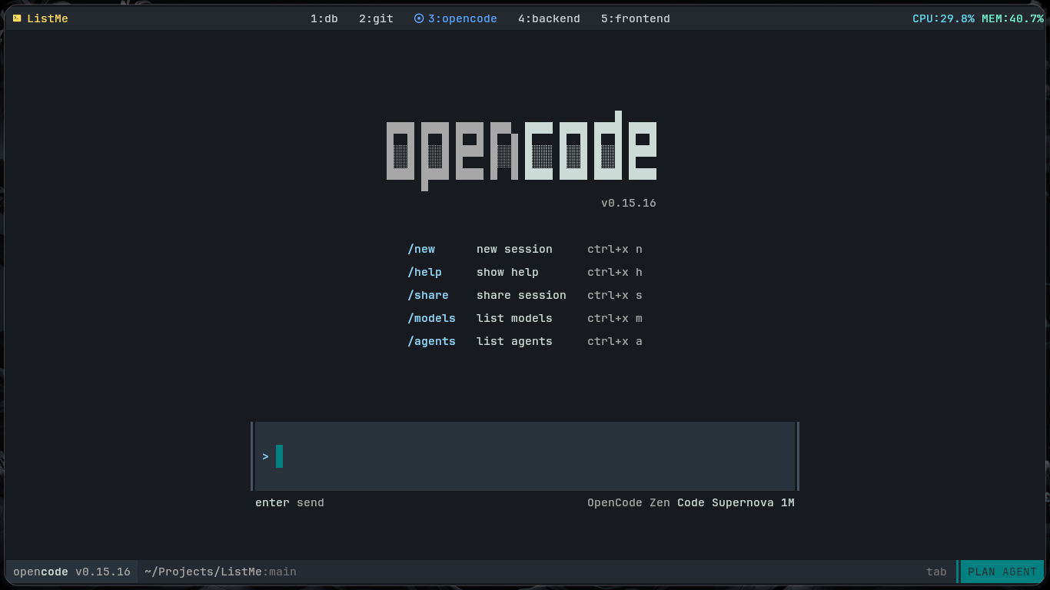
Task: Click the ListMe session icon in the tmux bar
Action: (x=17, y=18)
